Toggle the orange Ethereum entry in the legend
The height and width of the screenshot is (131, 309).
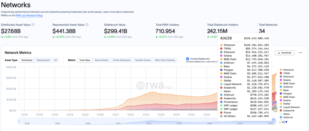[287, 70]
